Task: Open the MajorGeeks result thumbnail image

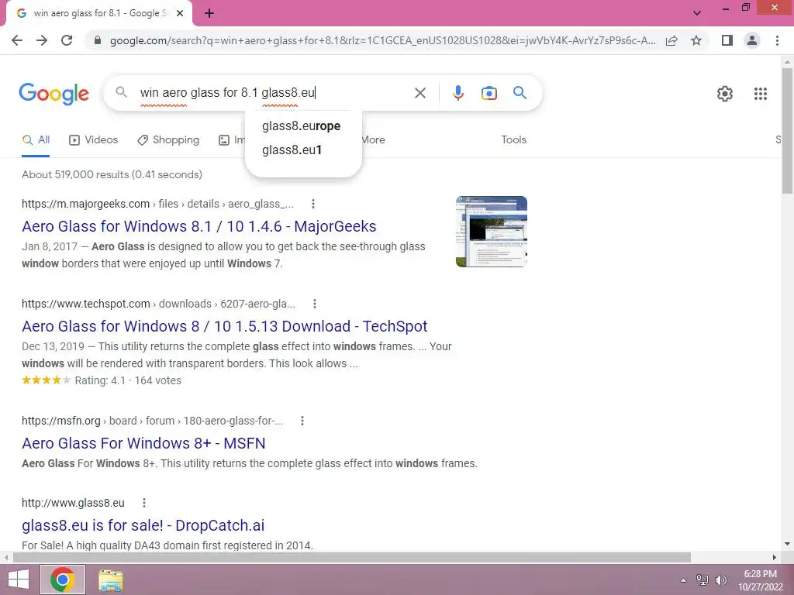Action: pos(491,231)
